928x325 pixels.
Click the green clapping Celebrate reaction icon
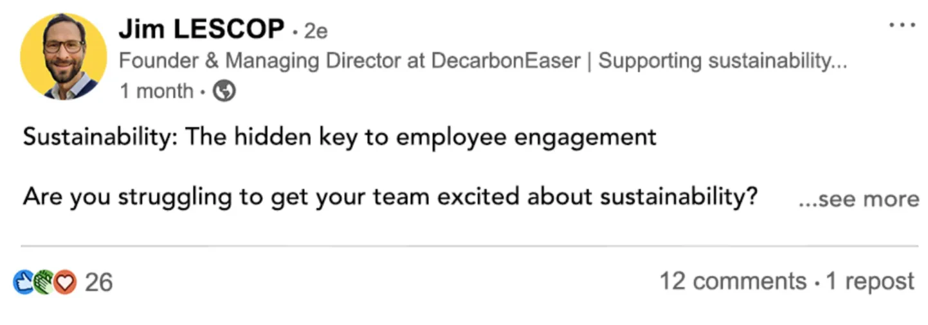tap(44, 282)
